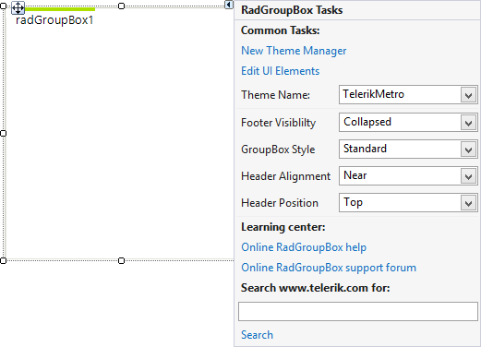Click the move handle icon on radGroupBox1
The height and width of the screenshot is (347, 481).
(18, 8)
